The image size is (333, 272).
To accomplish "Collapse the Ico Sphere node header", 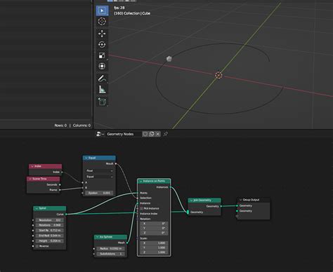I will 98,237.
